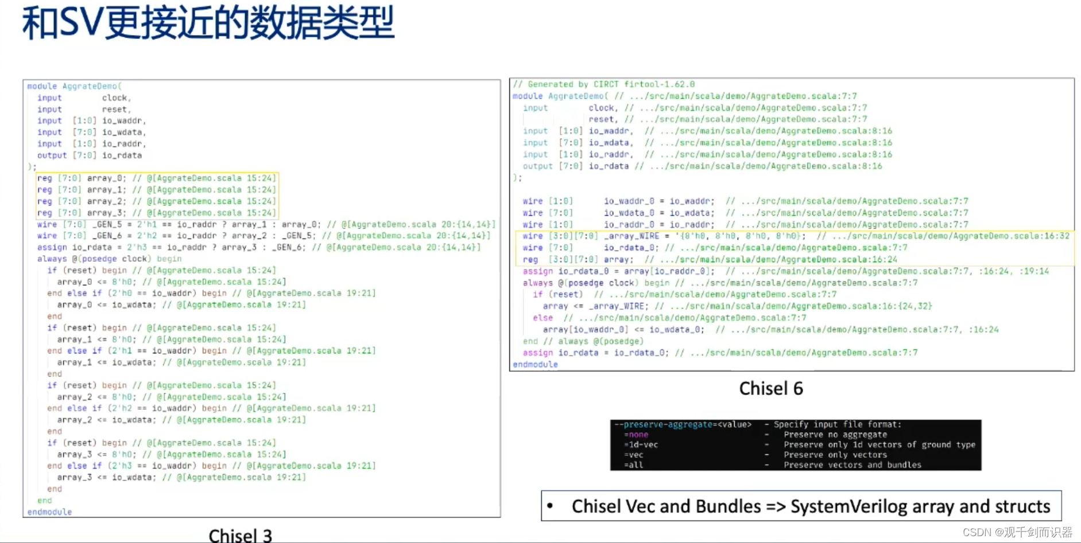The image size is (1081, 543).
Task: Click '=none' option in terminal box
Action: [636, 435]
